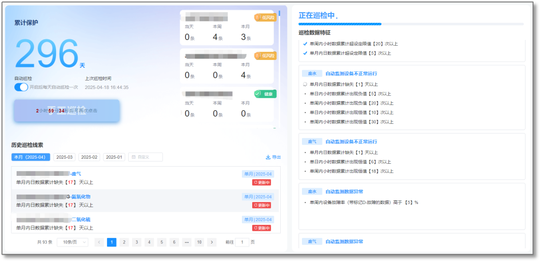Image resolution: width=541 pixels, height=262 pixels.
Task: Go to next page with right chevron
Action: click(x=212, y=242)
